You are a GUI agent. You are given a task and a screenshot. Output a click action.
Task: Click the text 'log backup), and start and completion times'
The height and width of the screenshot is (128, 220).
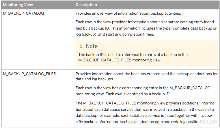(x=115, y=34)
